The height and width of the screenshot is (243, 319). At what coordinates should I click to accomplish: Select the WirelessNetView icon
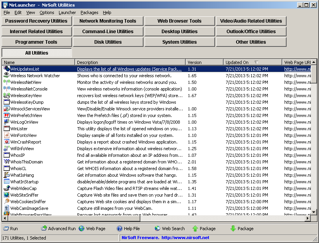point(7,82)
